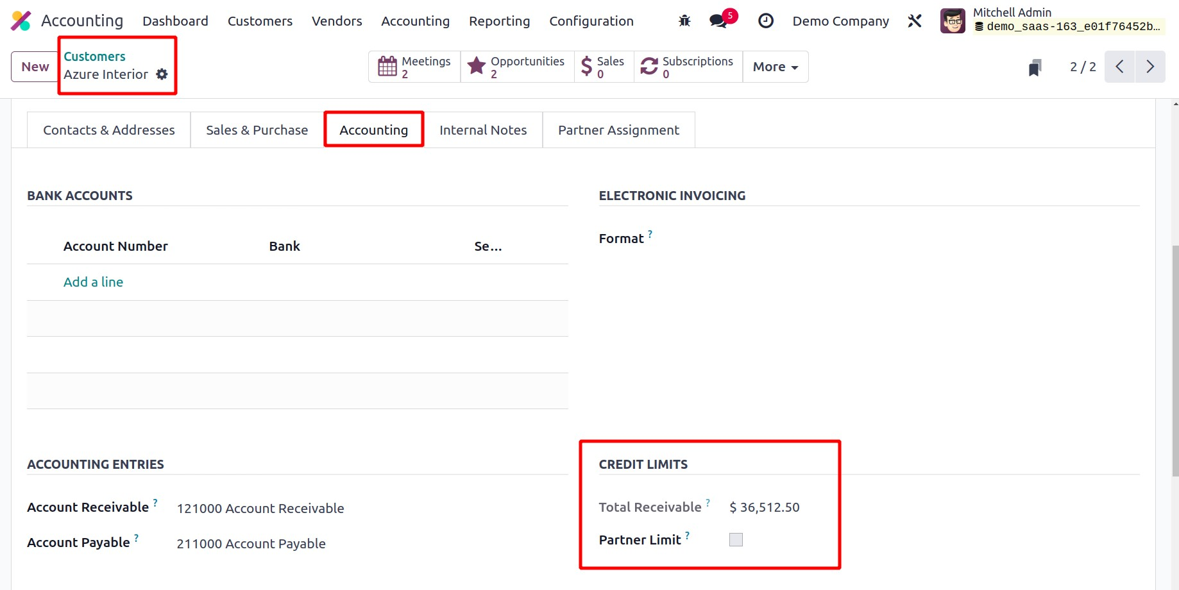The width and height of the screenshot is (1179, 590).
Task: Open the activities clock icon
Action: click(x=765, y=21)
